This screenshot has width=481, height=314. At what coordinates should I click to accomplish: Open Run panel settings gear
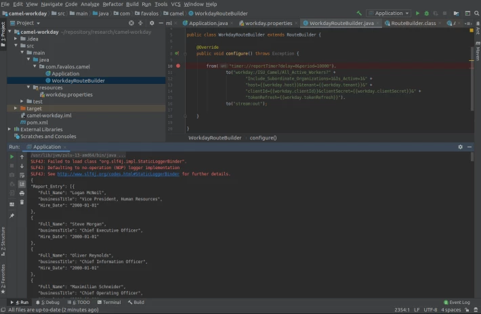pos(460,147)
